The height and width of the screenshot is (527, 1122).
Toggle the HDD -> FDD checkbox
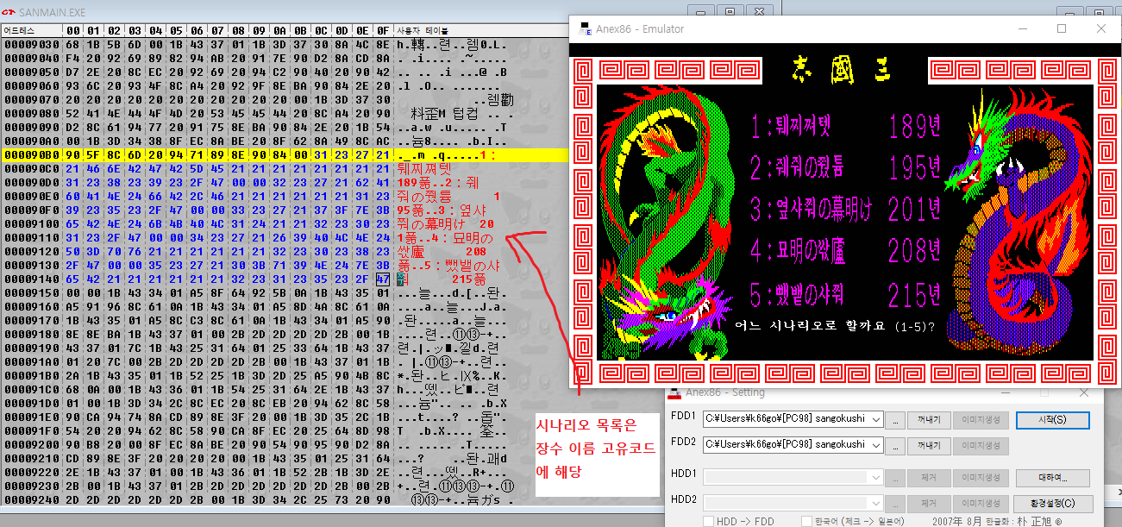coord(709,521)
